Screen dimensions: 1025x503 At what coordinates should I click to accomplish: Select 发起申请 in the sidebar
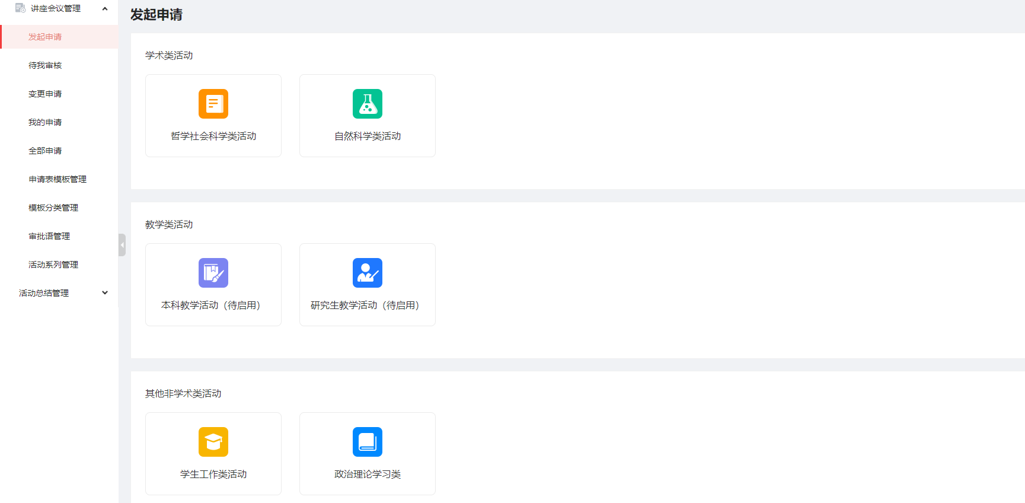(45, 37)
